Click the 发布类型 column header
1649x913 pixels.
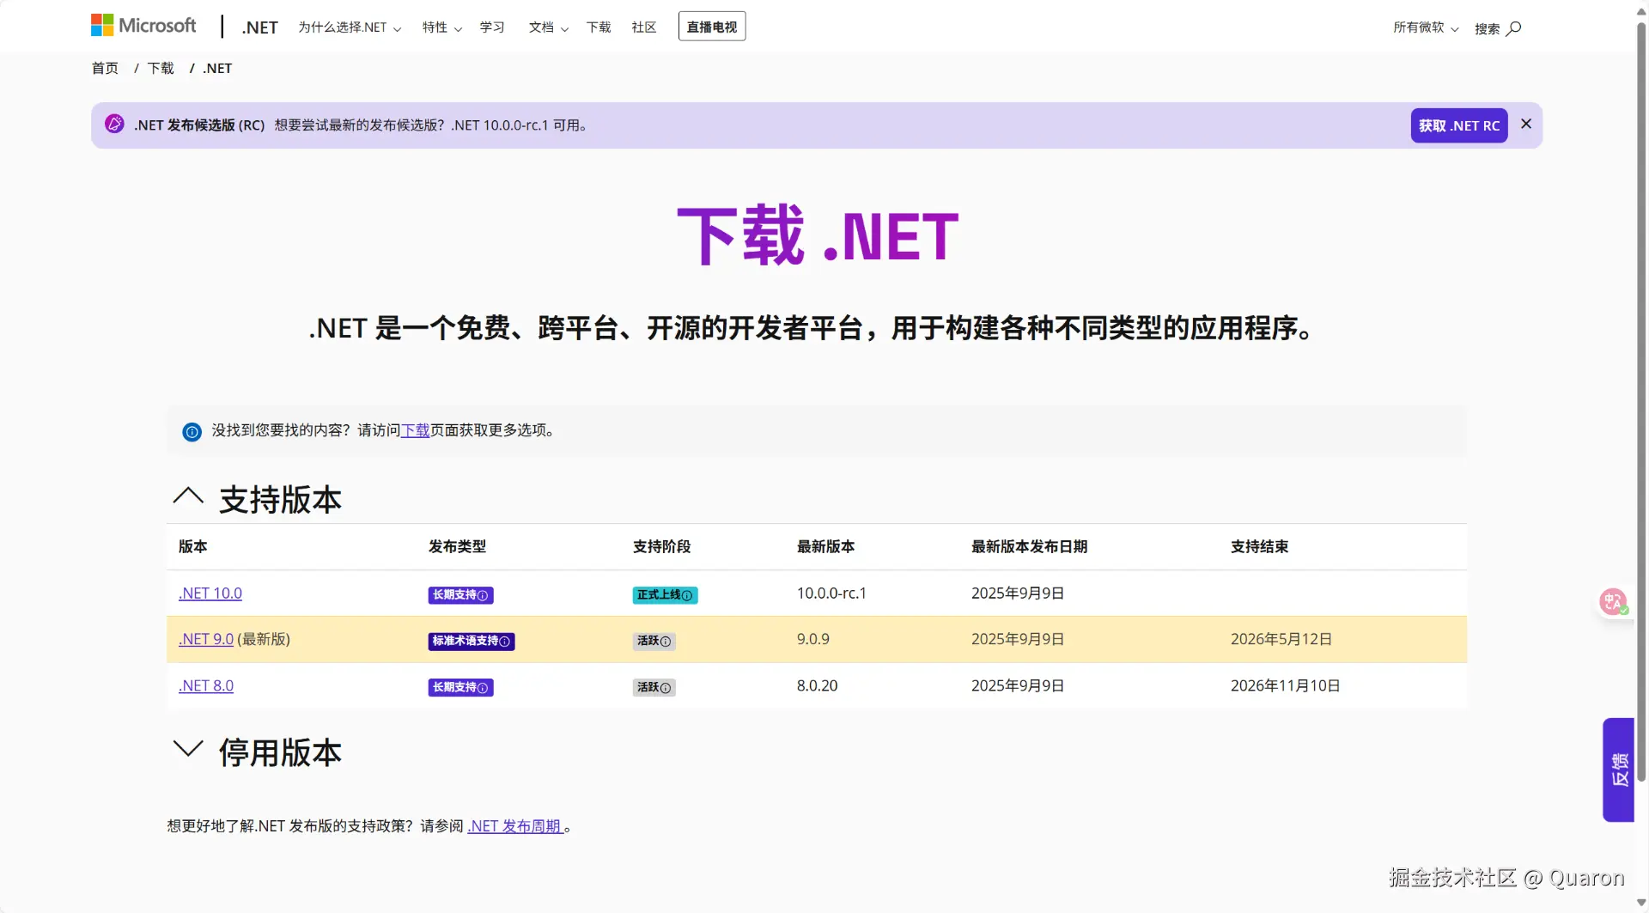click(x=458, y=547)
